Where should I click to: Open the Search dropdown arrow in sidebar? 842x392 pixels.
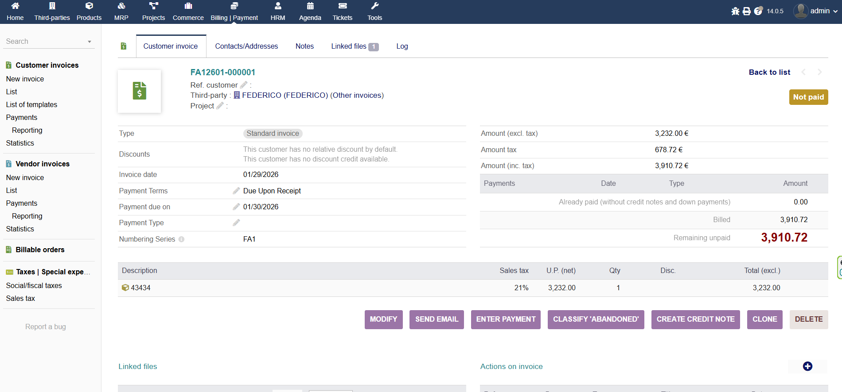pyautogui.click(x=90, y=42)
